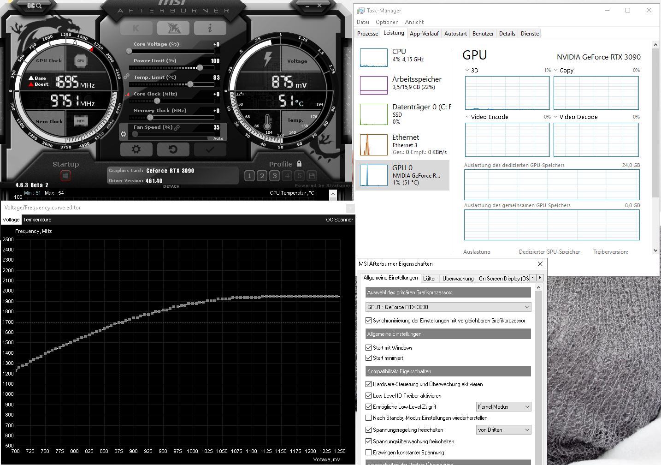The height and width of the screenshot is (465, 661).
Task: Enable Erzwingen konstanter Spannung checkbox
Action: point(368,453)
